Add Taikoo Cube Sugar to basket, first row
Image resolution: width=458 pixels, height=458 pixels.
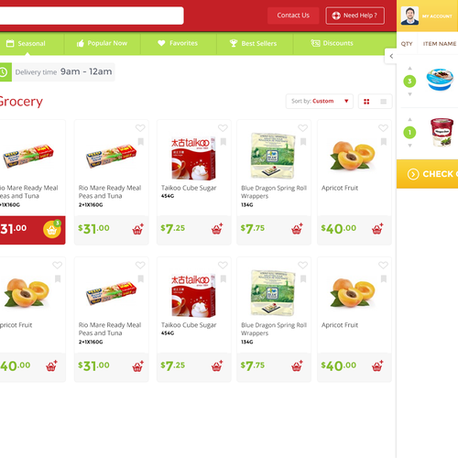[217, 229]
